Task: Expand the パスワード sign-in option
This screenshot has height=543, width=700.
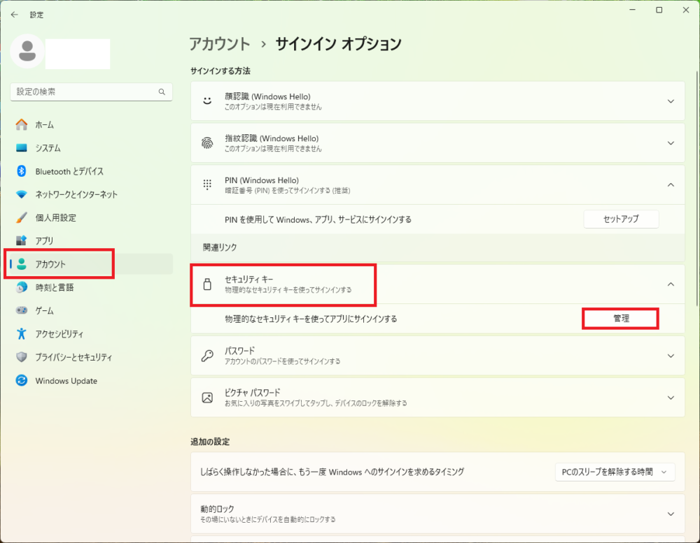Action: click(x=670, y=356)
